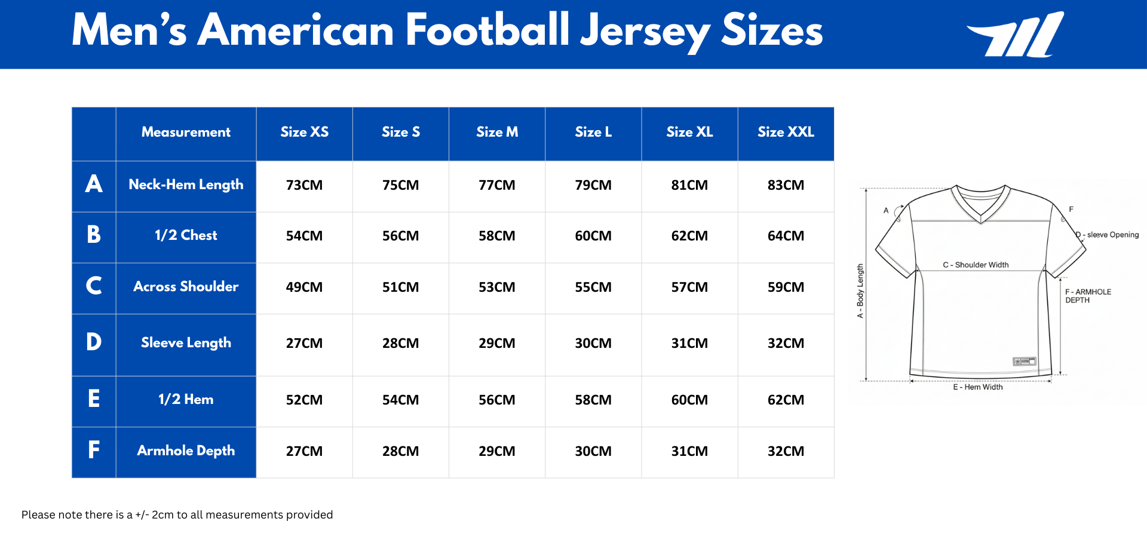Click the letter C row marker
This screenshot has width=1147, height=537.
click(x=94, y=286)
